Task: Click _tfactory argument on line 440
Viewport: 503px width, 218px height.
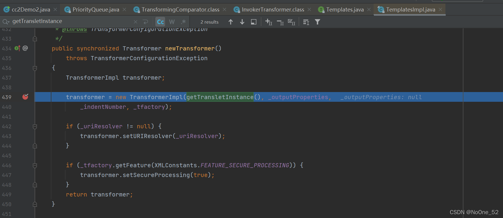Action: pyautogui.click(x=149, y=107)
